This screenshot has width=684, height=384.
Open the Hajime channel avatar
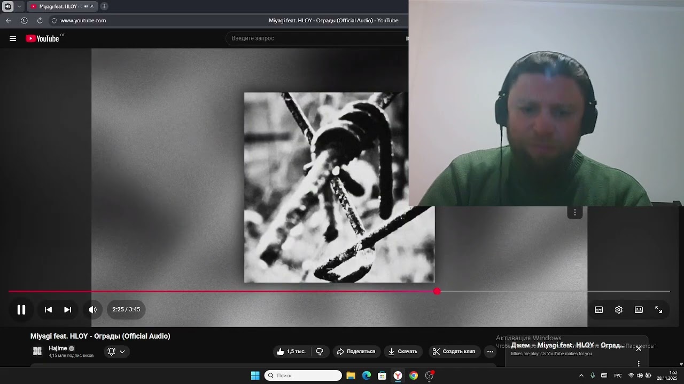coord(37,351)
